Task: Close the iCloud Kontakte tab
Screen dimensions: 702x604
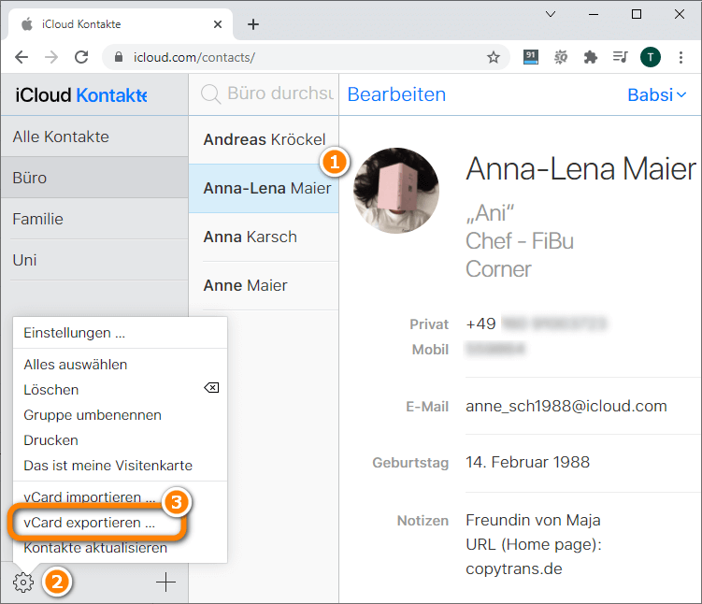Action: [x=218, y=24]
